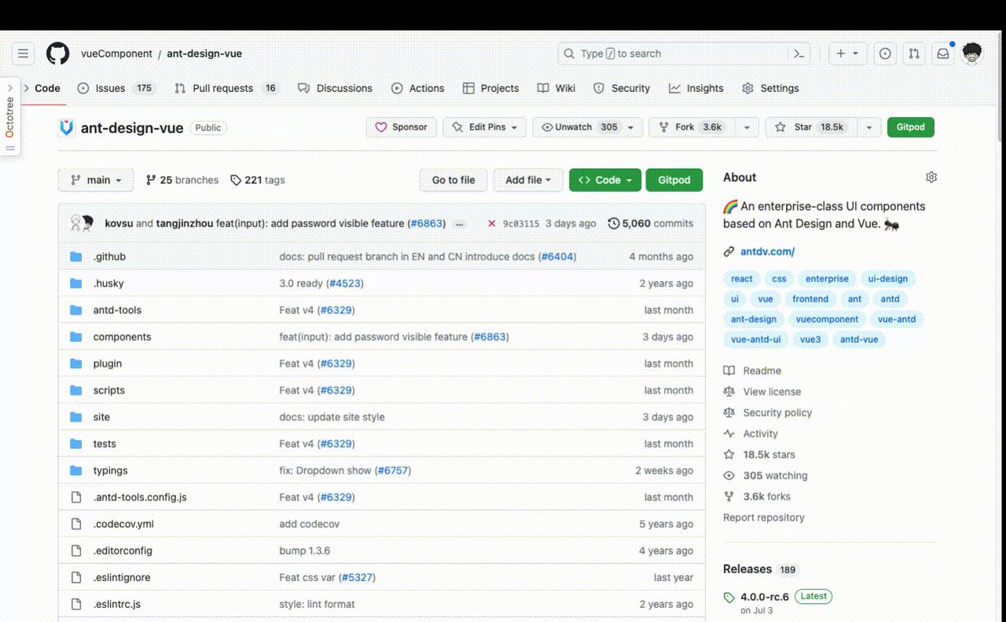1006x622 pixels.
Task: Click the Go to file button
Action: pyautogui.click(x=453, y=180)
